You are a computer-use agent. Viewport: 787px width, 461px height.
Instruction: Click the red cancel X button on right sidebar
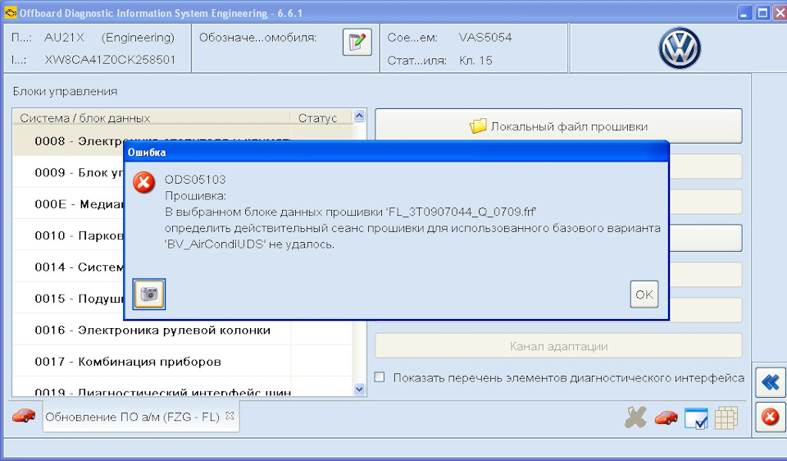coord(769,417)
